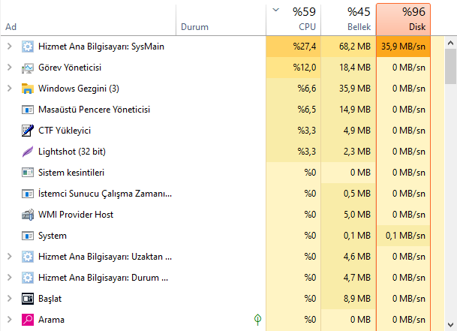
Task: Click the Lightshot purple feather icon
Action: pos(28,152)
